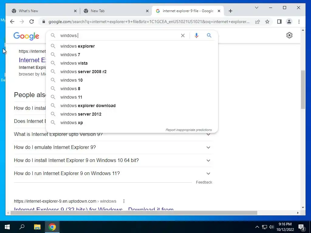Expand 'How do I run Internet Explorer 9 on Windows 11?'
Screen dimensions: 311x233
(113, 174)
